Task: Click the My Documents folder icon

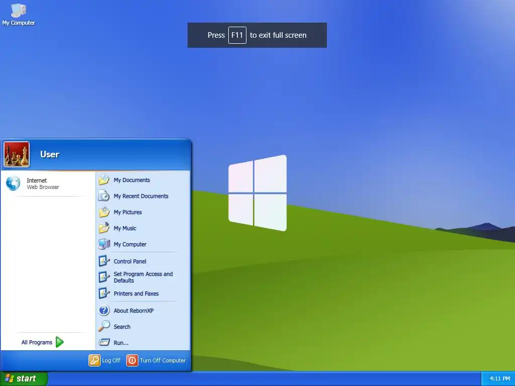Action: coord(104,180)
